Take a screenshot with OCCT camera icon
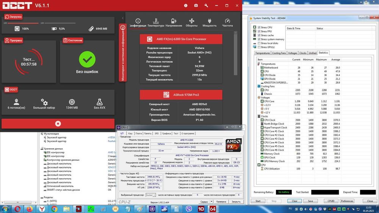Image resolution: width=379 pixels, height=213 pixels. (196, 5)
